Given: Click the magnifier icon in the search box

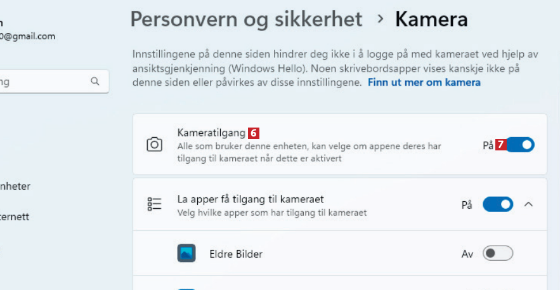Looking at the screenshot, I should click(x=95, y=81).
